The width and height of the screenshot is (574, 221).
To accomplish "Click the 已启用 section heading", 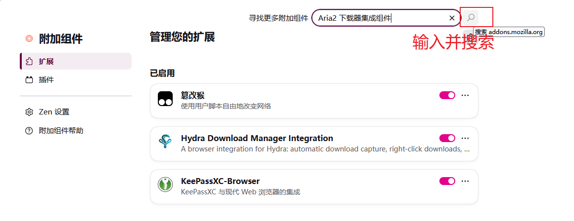I will [x=162, y=74].
